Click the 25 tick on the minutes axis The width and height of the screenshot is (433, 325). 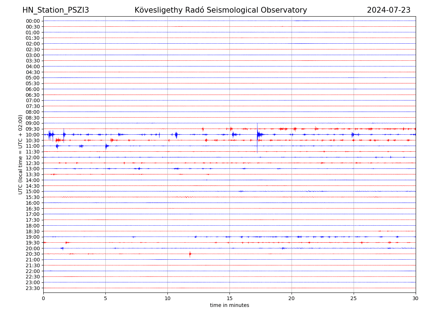(x=354, y=299)
